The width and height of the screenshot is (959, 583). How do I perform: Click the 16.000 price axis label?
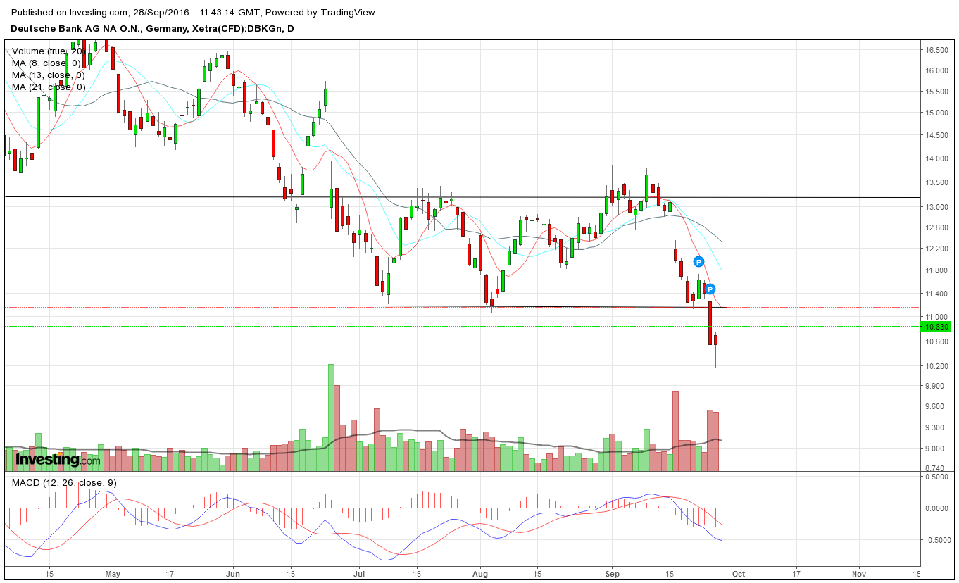(937, 70)
